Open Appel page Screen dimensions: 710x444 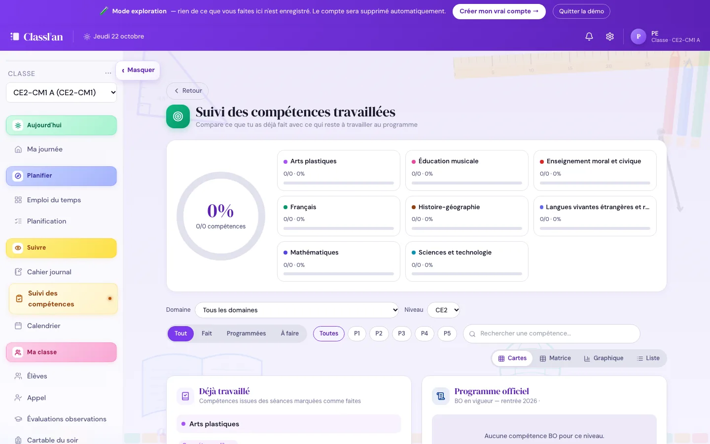pos(61,398)
